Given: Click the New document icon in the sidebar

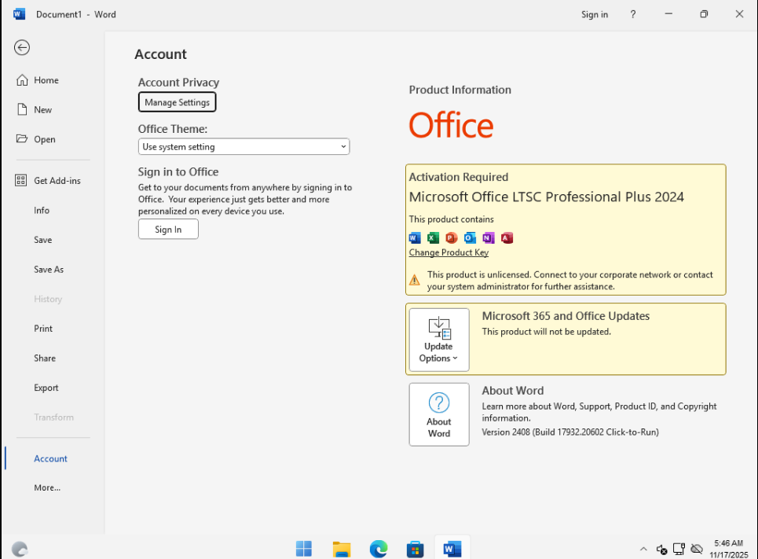Looking at the screenshot, I should (22, 110).
